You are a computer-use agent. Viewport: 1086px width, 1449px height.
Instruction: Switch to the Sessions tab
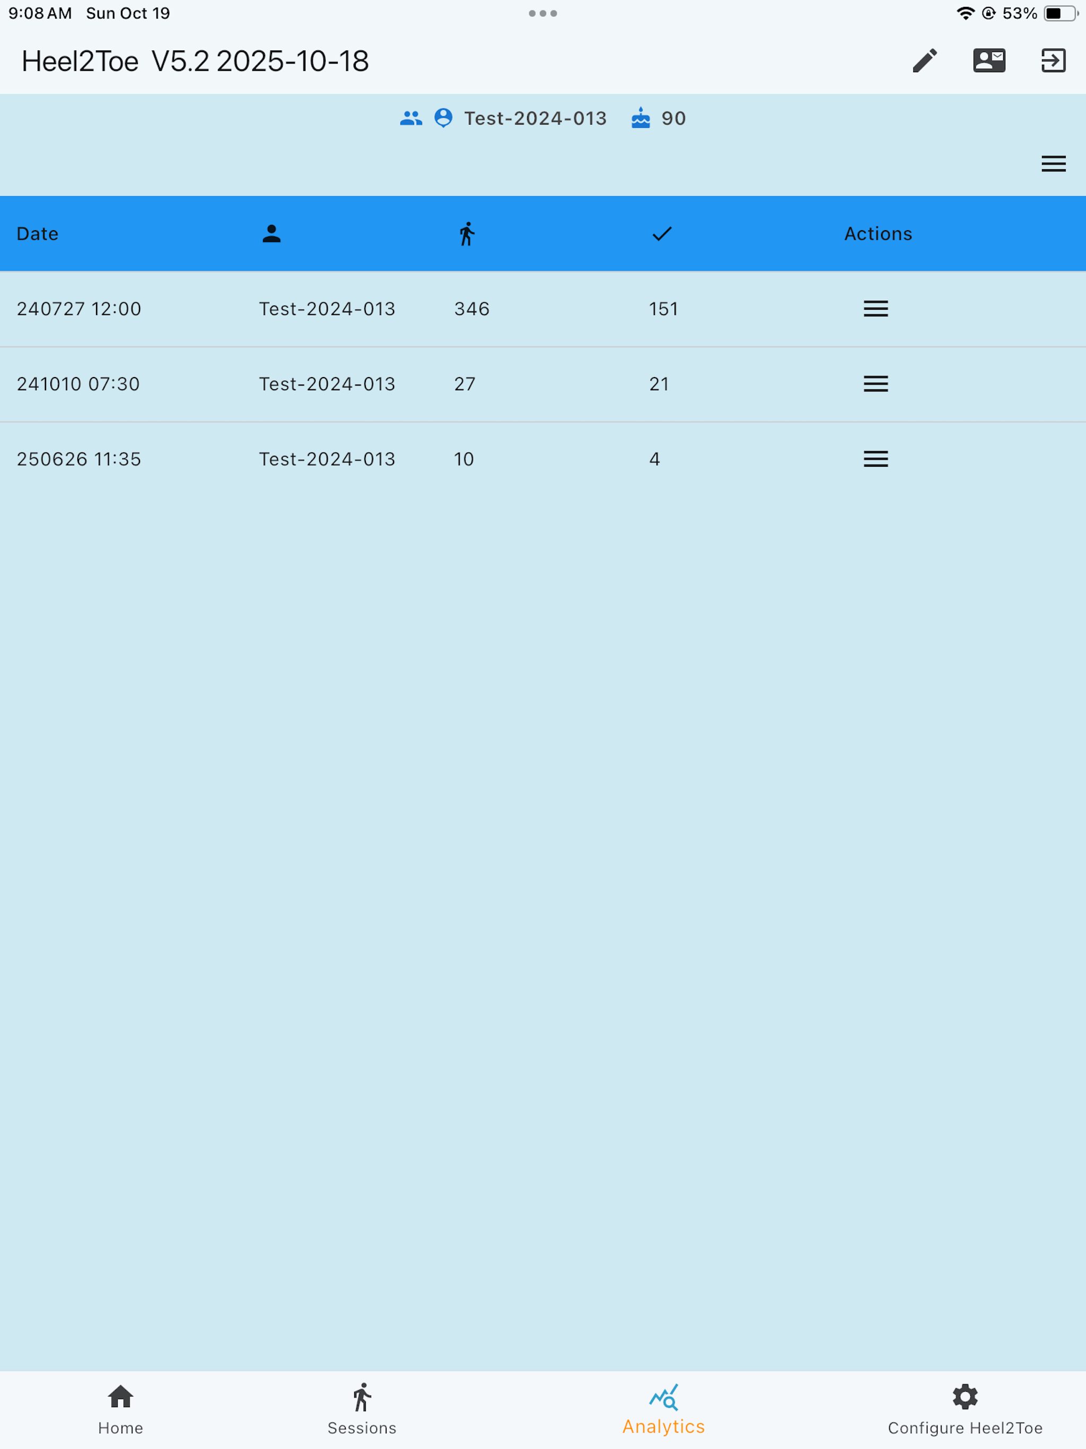pos(362,1410)
